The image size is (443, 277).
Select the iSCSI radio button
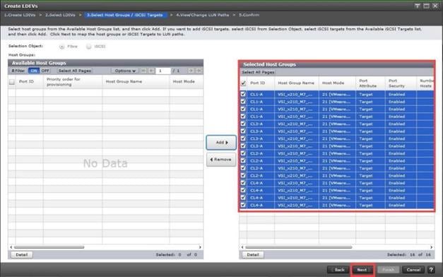(x=89, y=47)
